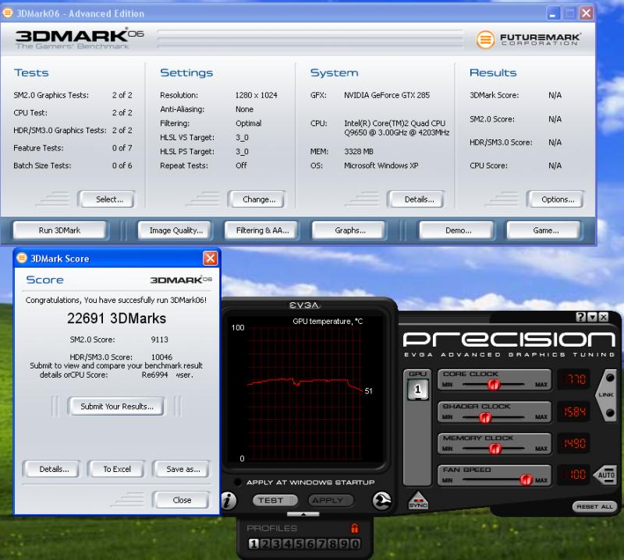Image resolution: width=624 pixels, height=560 pixels.
Task: Export the score To Excel
Action: (116, 470)
